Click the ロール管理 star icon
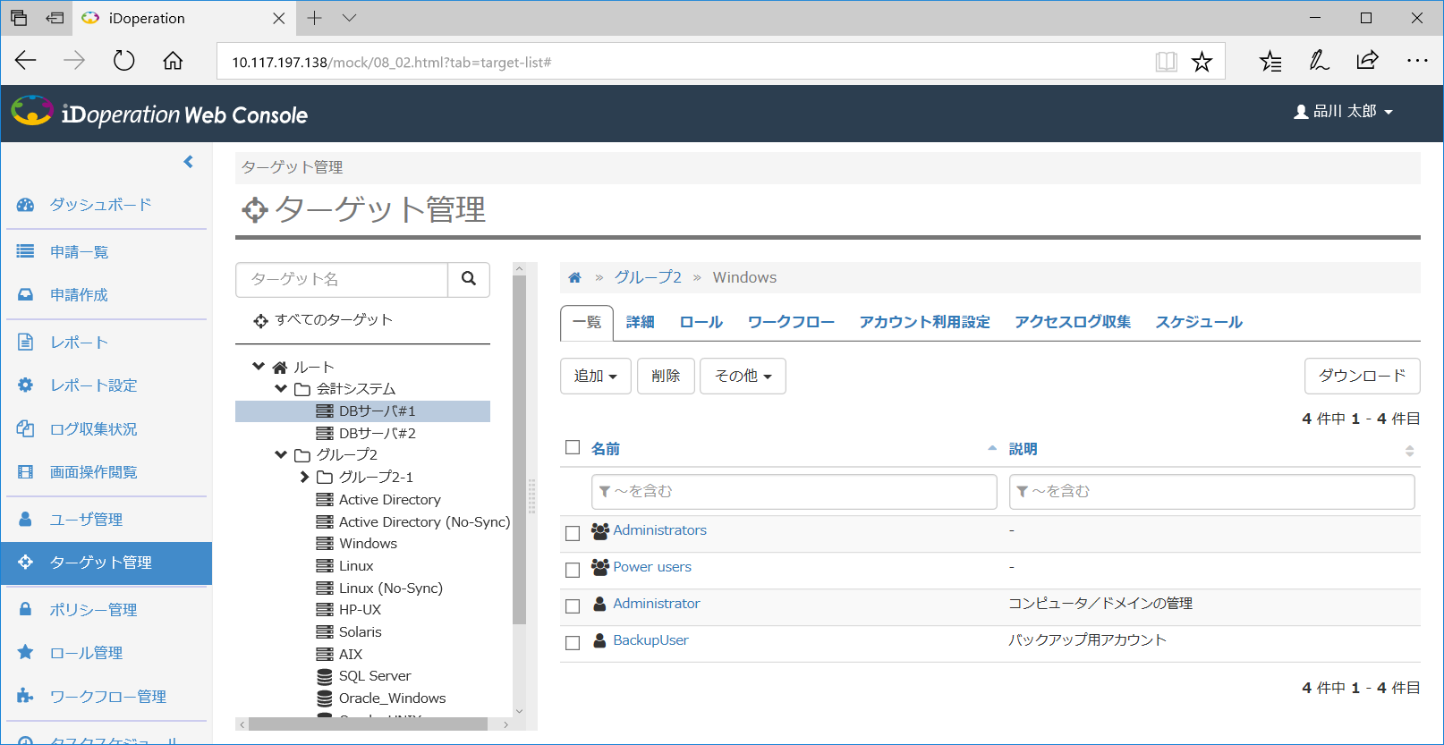Image resolution: width=1444 pixels, height=745 pixels. click(26, 652)
